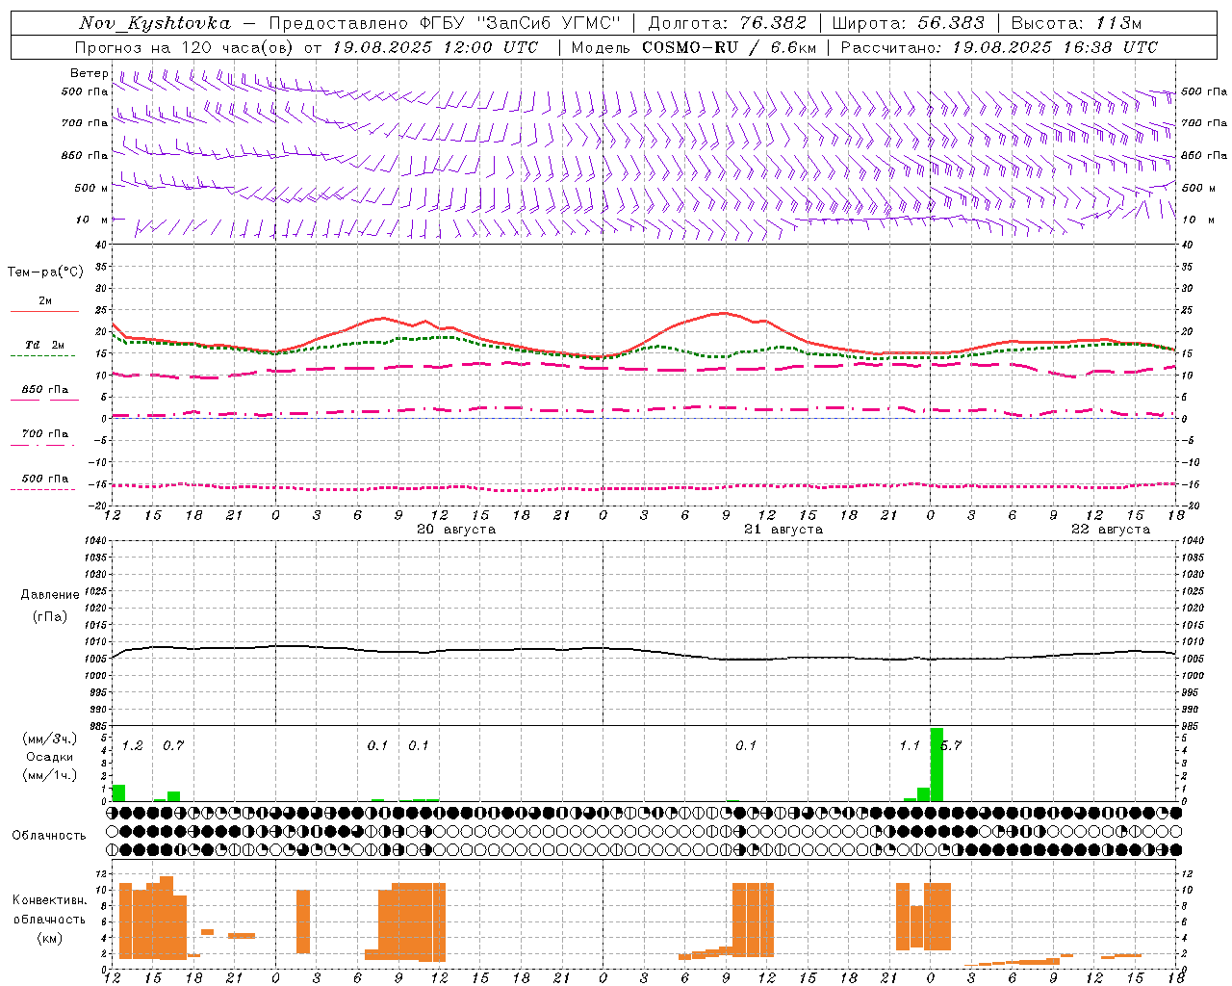Click the 'Долгота: 76.382' longitude value
Image resolution: width=1232 pixels, height=986 pixels.
tap(727, 23)
